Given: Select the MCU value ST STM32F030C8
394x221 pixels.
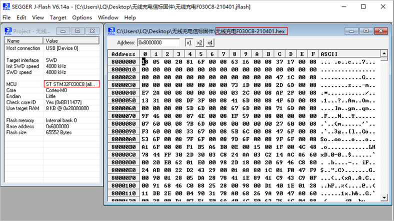Looking at the screenshot, I should coord(71,84).
